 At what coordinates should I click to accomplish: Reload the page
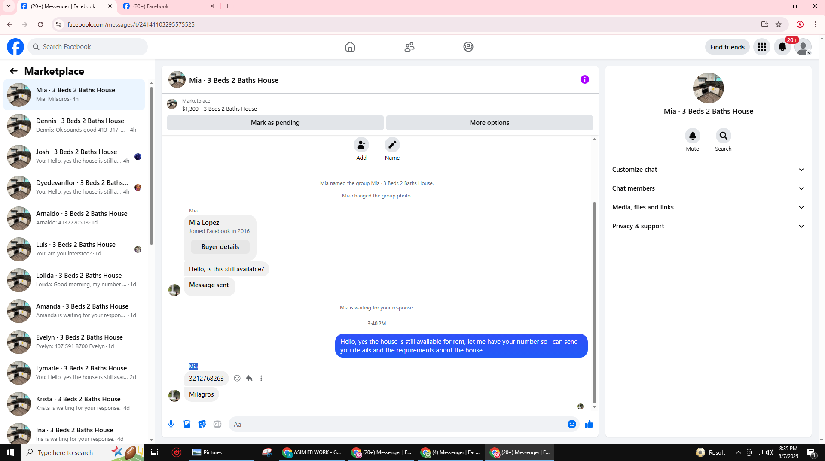pos(40,24)
